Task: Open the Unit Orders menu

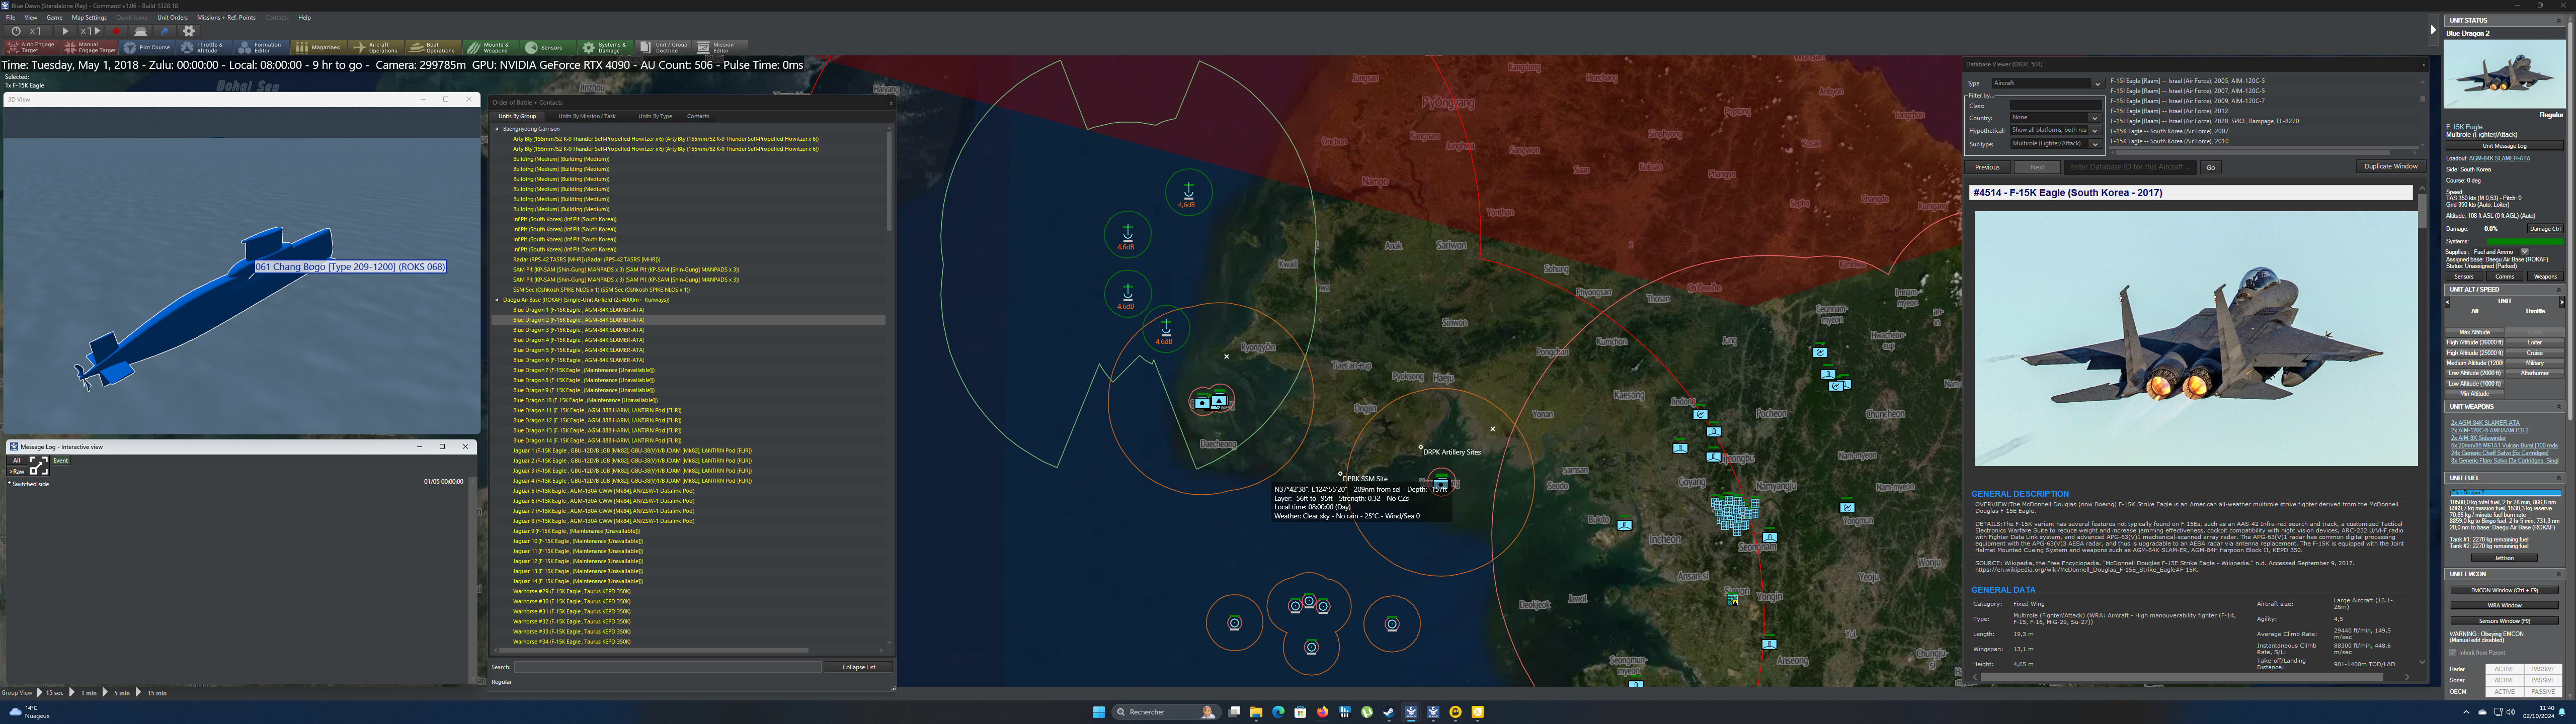Action: [x=172, y=17]
